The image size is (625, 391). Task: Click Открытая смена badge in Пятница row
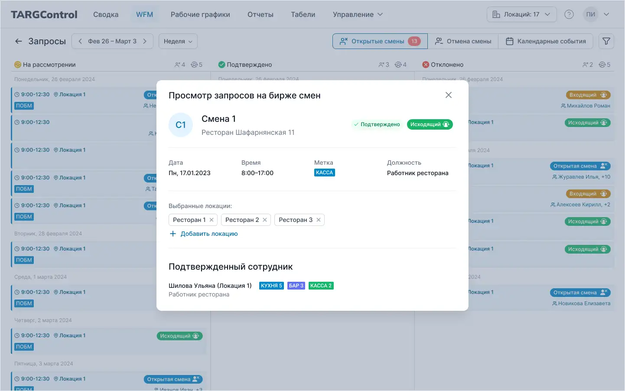tap(173, 379)
